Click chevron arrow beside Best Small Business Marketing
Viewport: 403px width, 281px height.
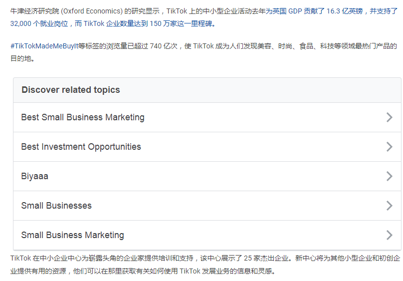(x=390, y=117)
